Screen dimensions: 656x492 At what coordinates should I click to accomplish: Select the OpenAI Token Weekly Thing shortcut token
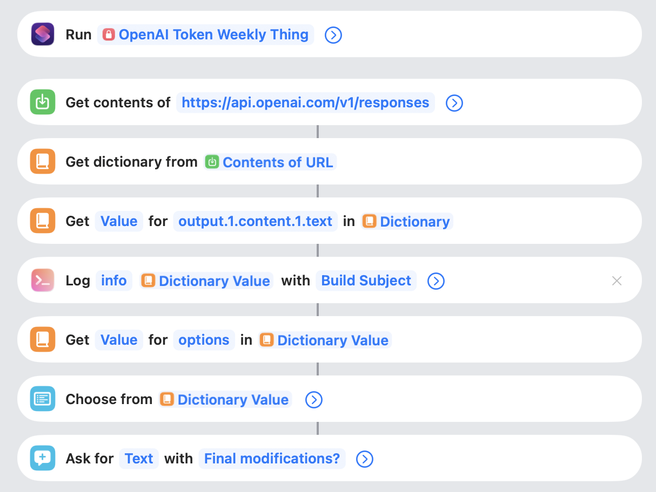pyautogui.click(x=205, y=35)
